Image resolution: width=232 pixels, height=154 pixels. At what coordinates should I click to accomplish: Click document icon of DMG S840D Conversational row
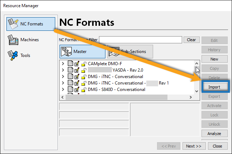click(x=70, y=89)
